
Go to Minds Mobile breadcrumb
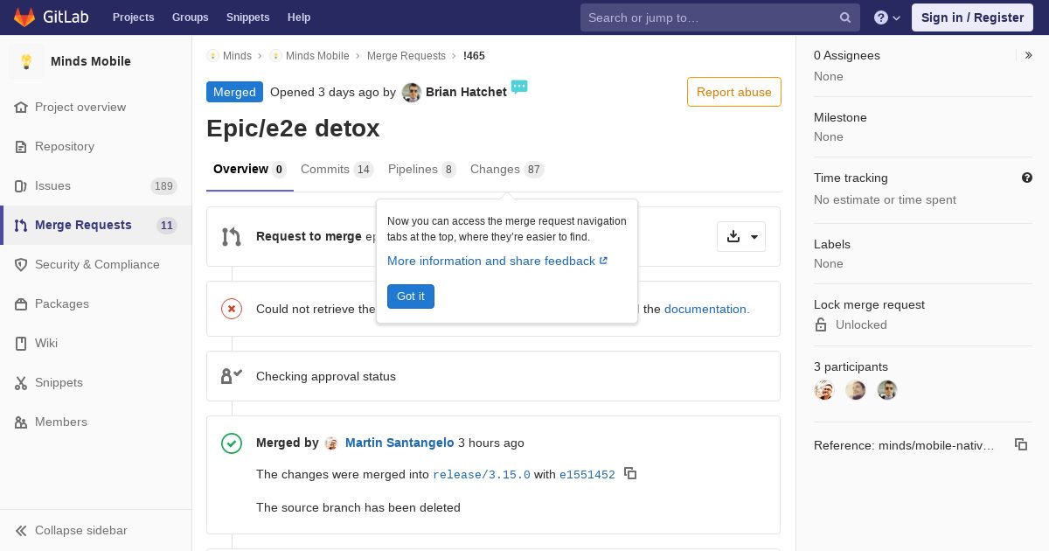(x=317, y=56)
